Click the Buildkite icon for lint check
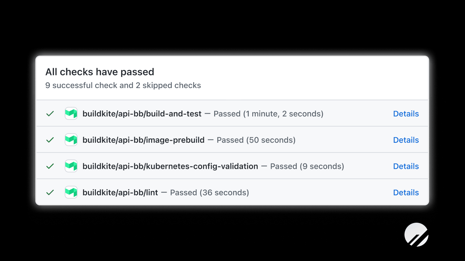This screenshot has height=261, width=465. coord(71,192)
